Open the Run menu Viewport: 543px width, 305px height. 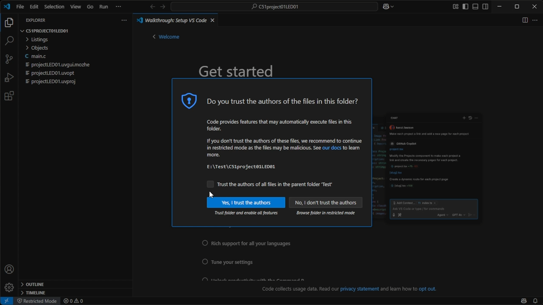104,6
